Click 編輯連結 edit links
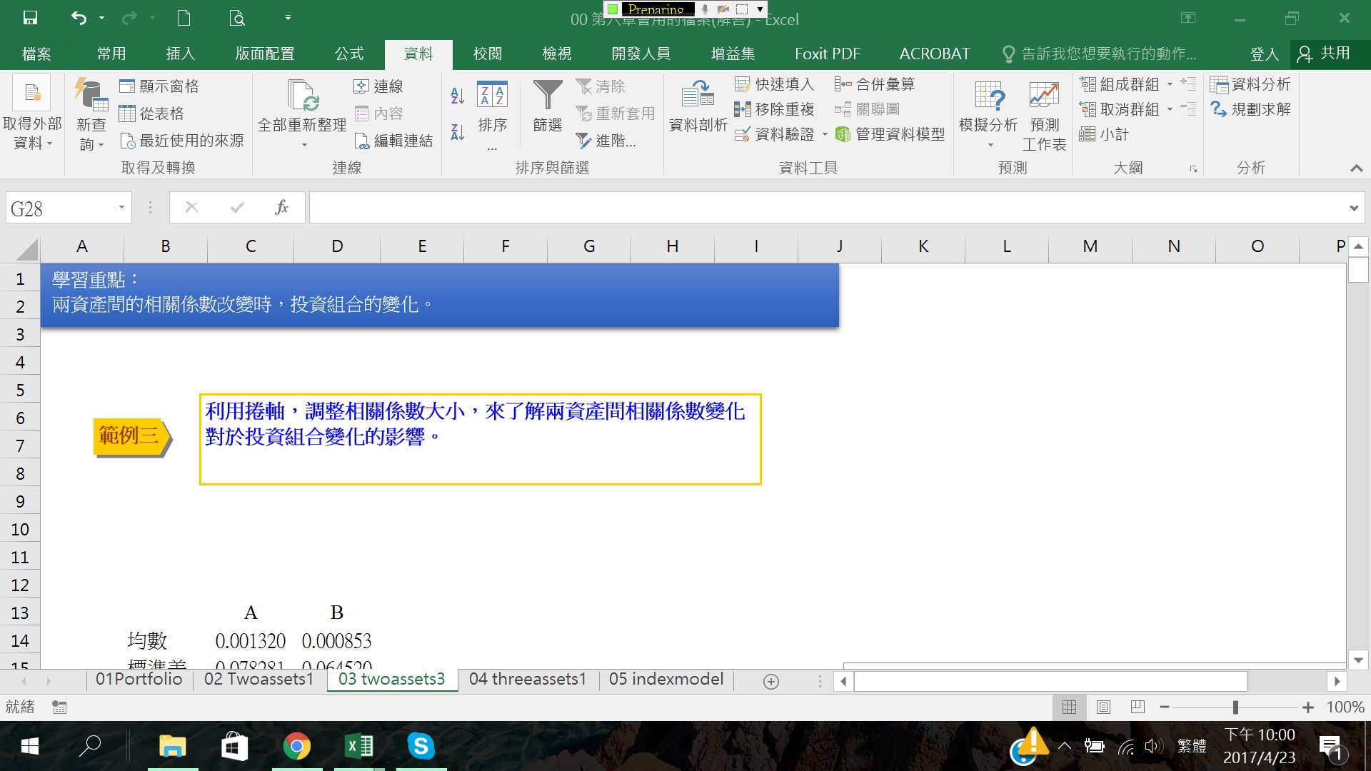 point(393,141)
